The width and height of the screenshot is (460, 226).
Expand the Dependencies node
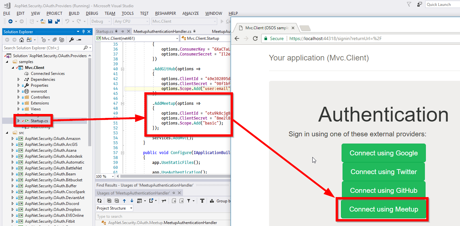point(19,79)
